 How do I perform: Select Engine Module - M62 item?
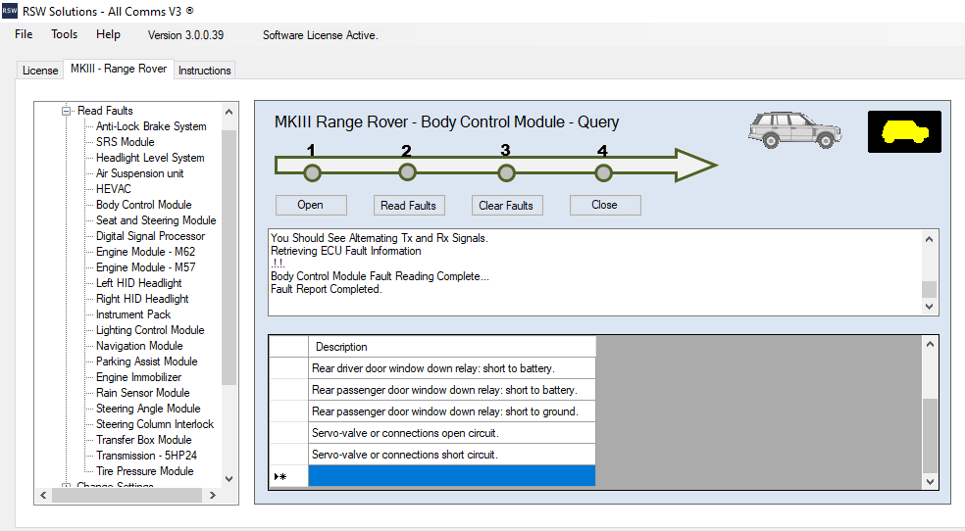tap(145, 252)
